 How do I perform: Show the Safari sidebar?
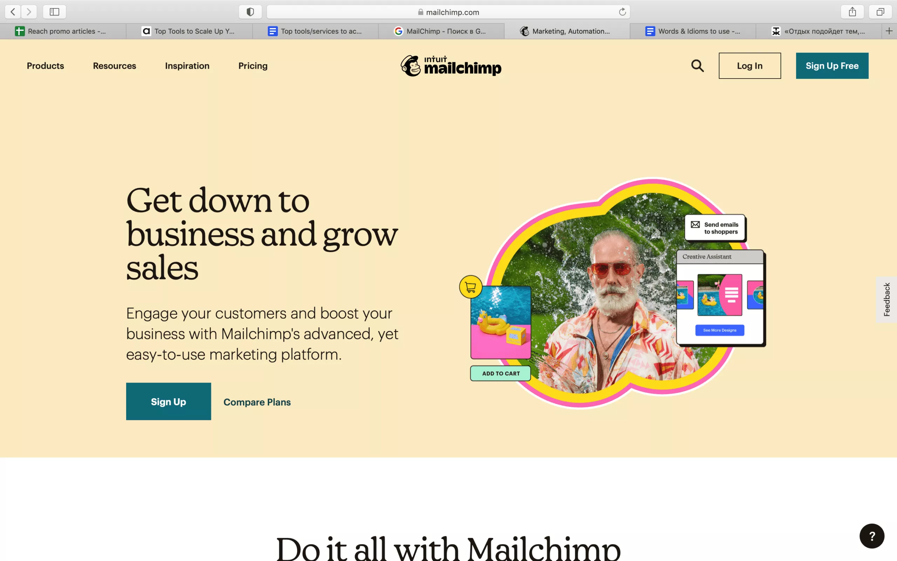[x=55, y=12]
